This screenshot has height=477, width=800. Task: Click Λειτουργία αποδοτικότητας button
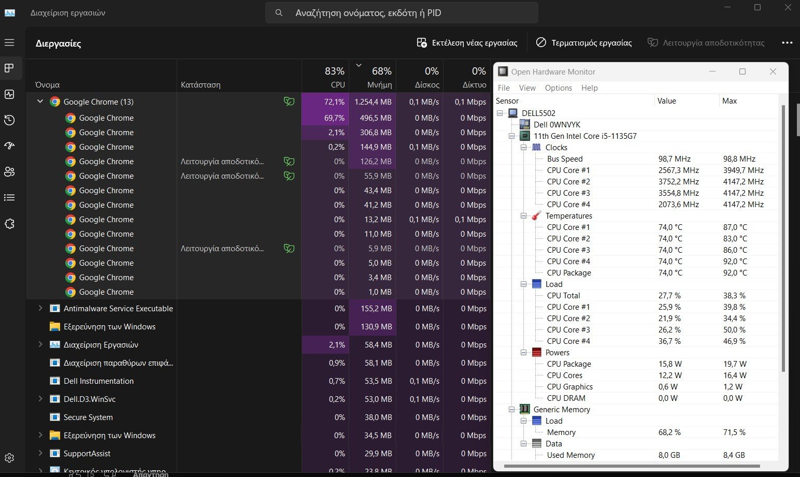[706, 42]
